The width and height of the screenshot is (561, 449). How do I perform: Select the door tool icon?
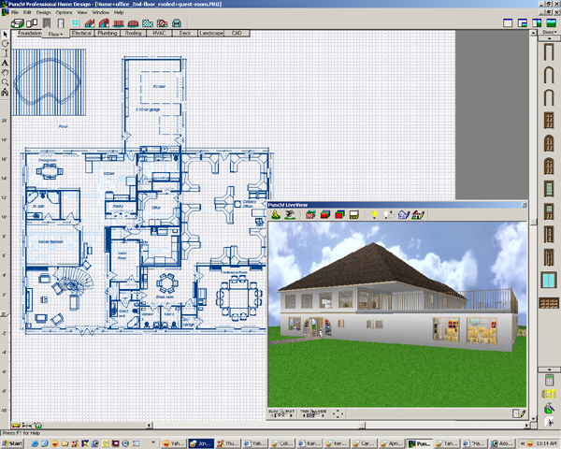point(47,23)
